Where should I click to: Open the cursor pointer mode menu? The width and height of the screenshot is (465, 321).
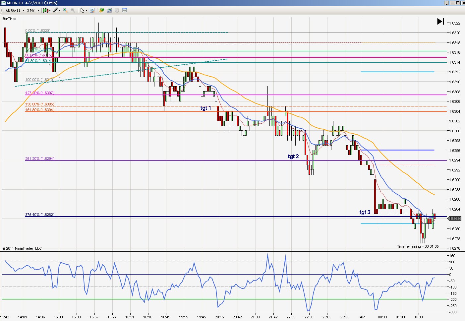tap(84, 10)
